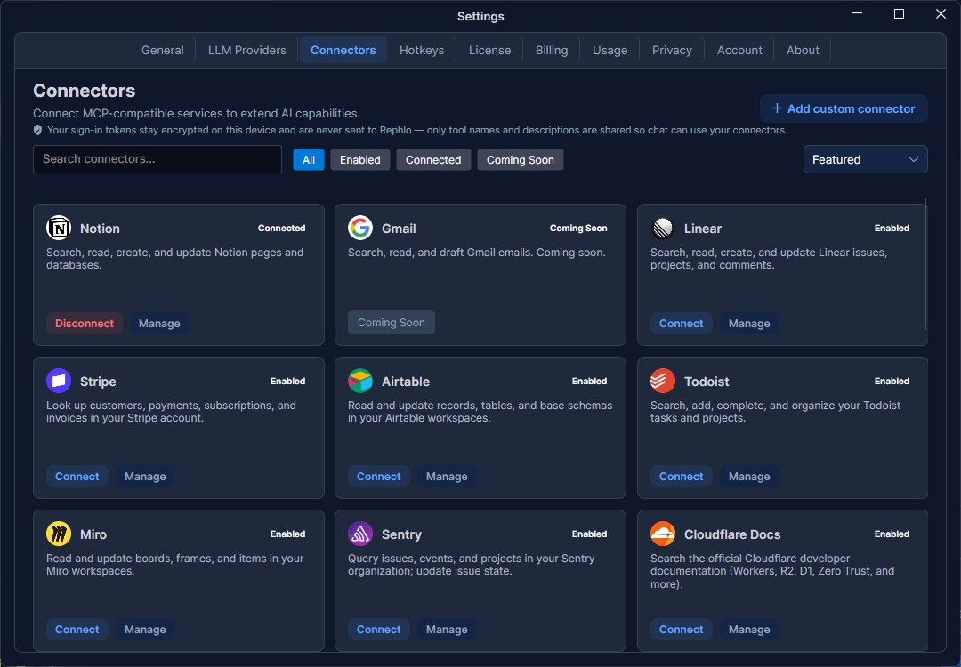The width and height of the screenshot is (961, 667).
Task: Switch to the Usage tab
Action: 610,50
